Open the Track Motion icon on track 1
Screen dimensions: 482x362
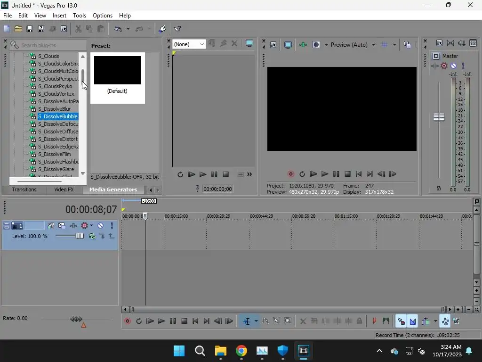coord(62,226)
